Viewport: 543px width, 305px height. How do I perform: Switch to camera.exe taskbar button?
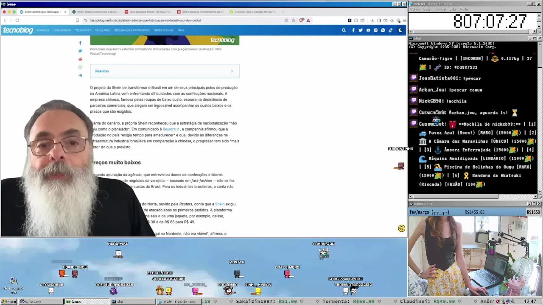click(x=41, y=302)
